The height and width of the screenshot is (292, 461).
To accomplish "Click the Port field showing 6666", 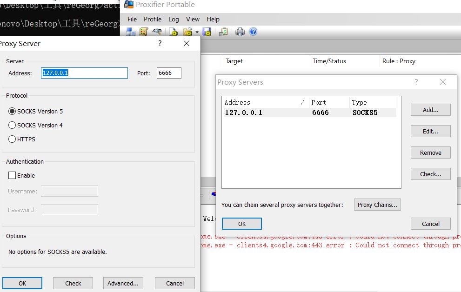I will [x=169, y=73].
